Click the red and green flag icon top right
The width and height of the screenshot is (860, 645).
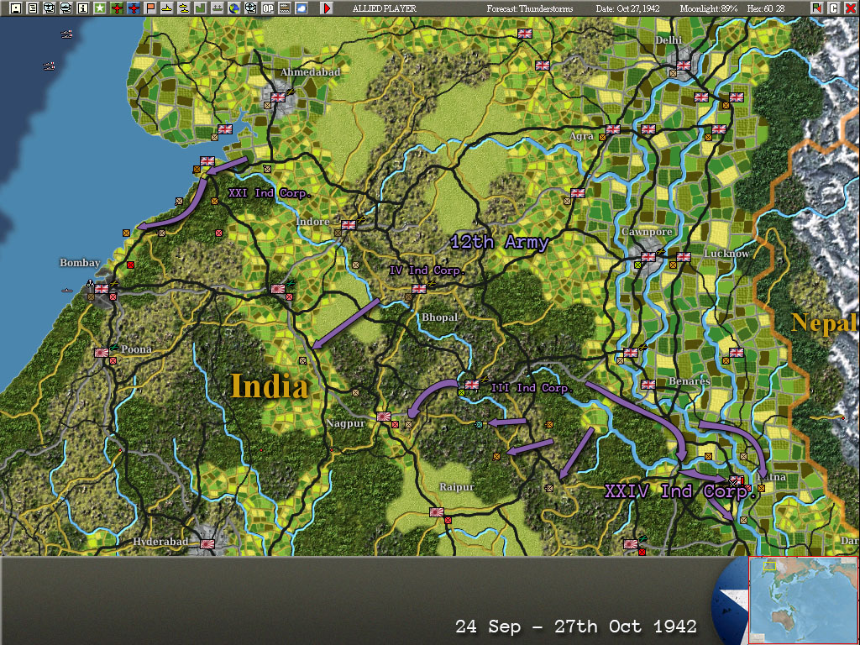(817, 8)
